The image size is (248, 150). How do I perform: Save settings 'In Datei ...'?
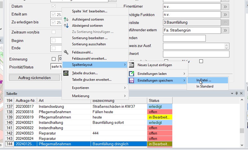(208, 80)
